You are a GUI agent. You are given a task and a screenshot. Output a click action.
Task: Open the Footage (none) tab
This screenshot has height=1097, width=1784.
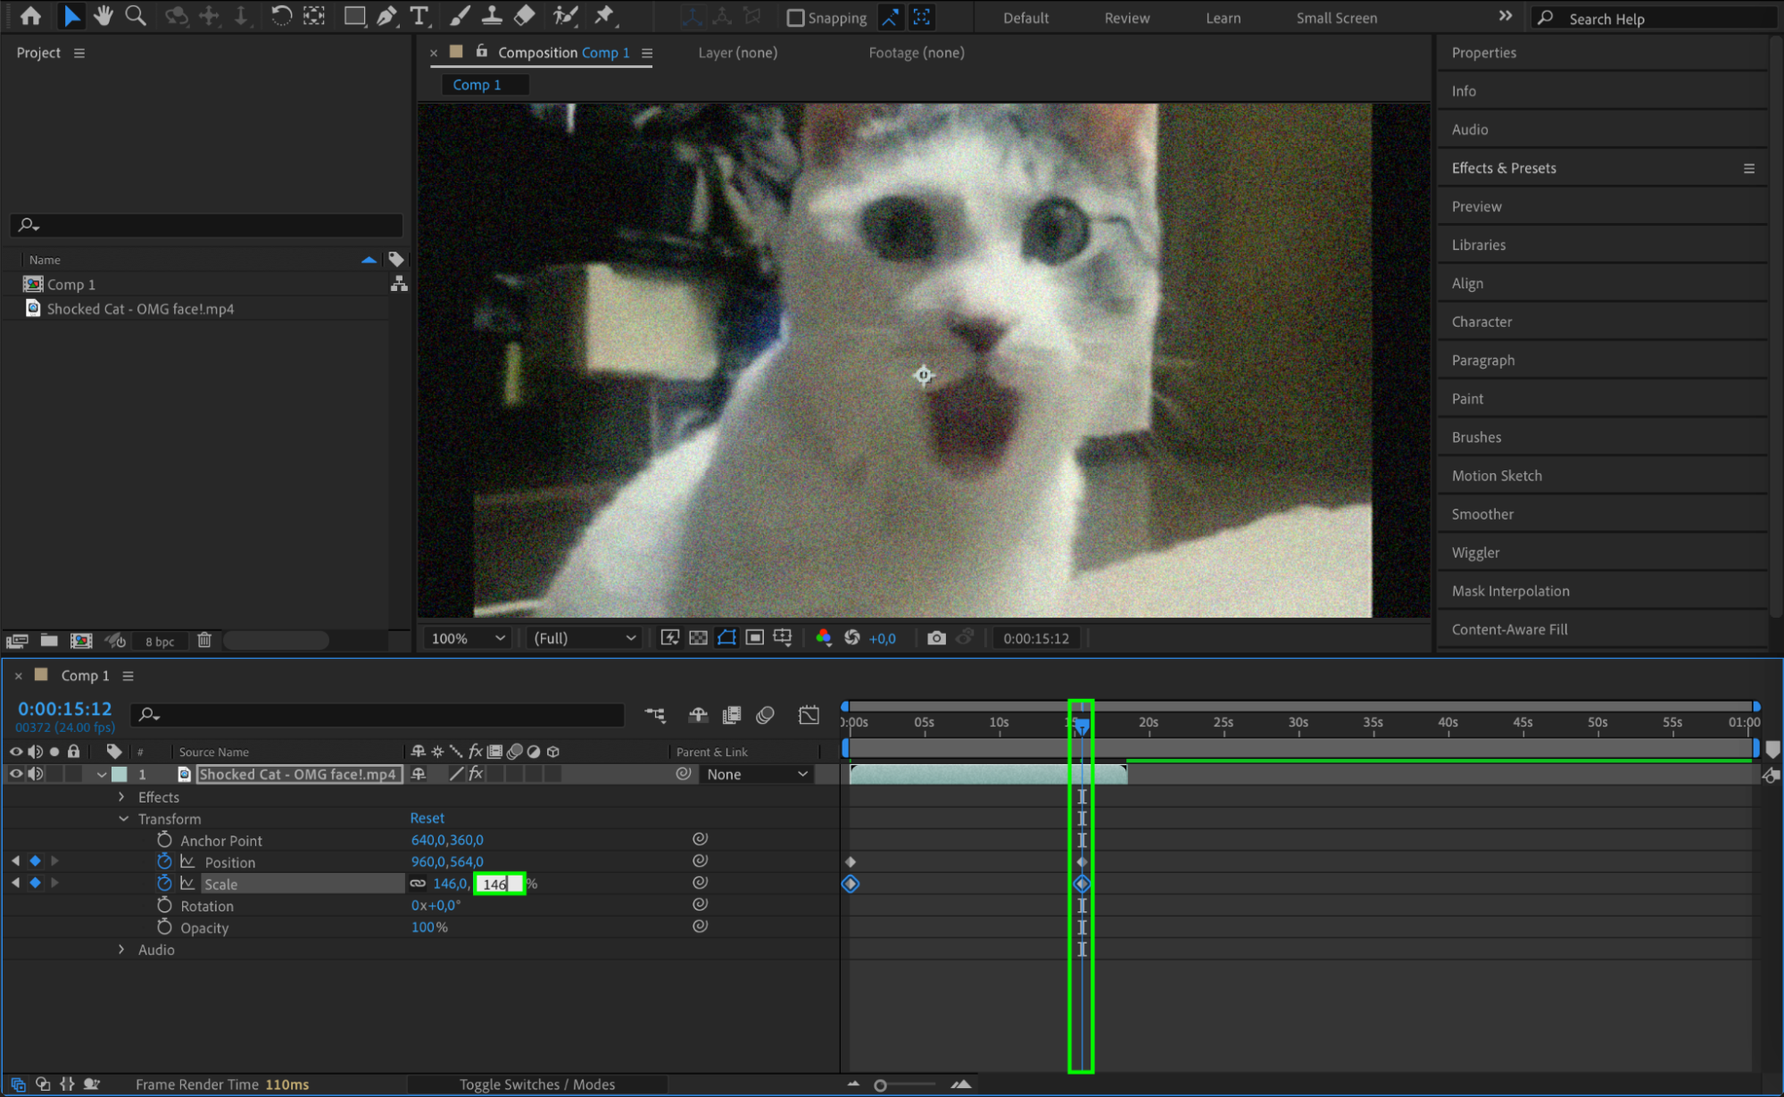916,53
